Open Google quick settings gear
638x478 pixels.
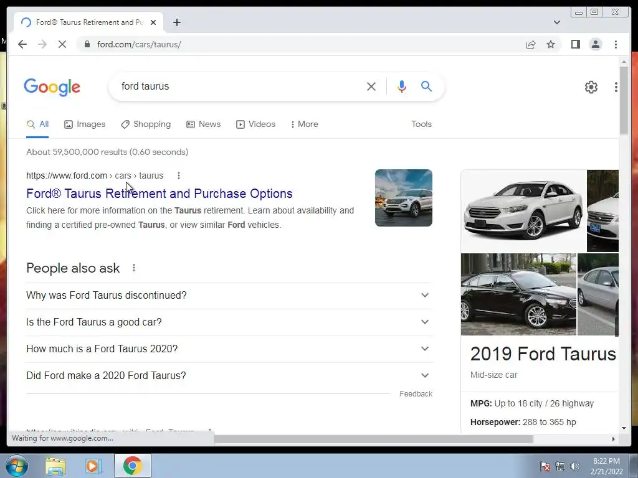591,87
